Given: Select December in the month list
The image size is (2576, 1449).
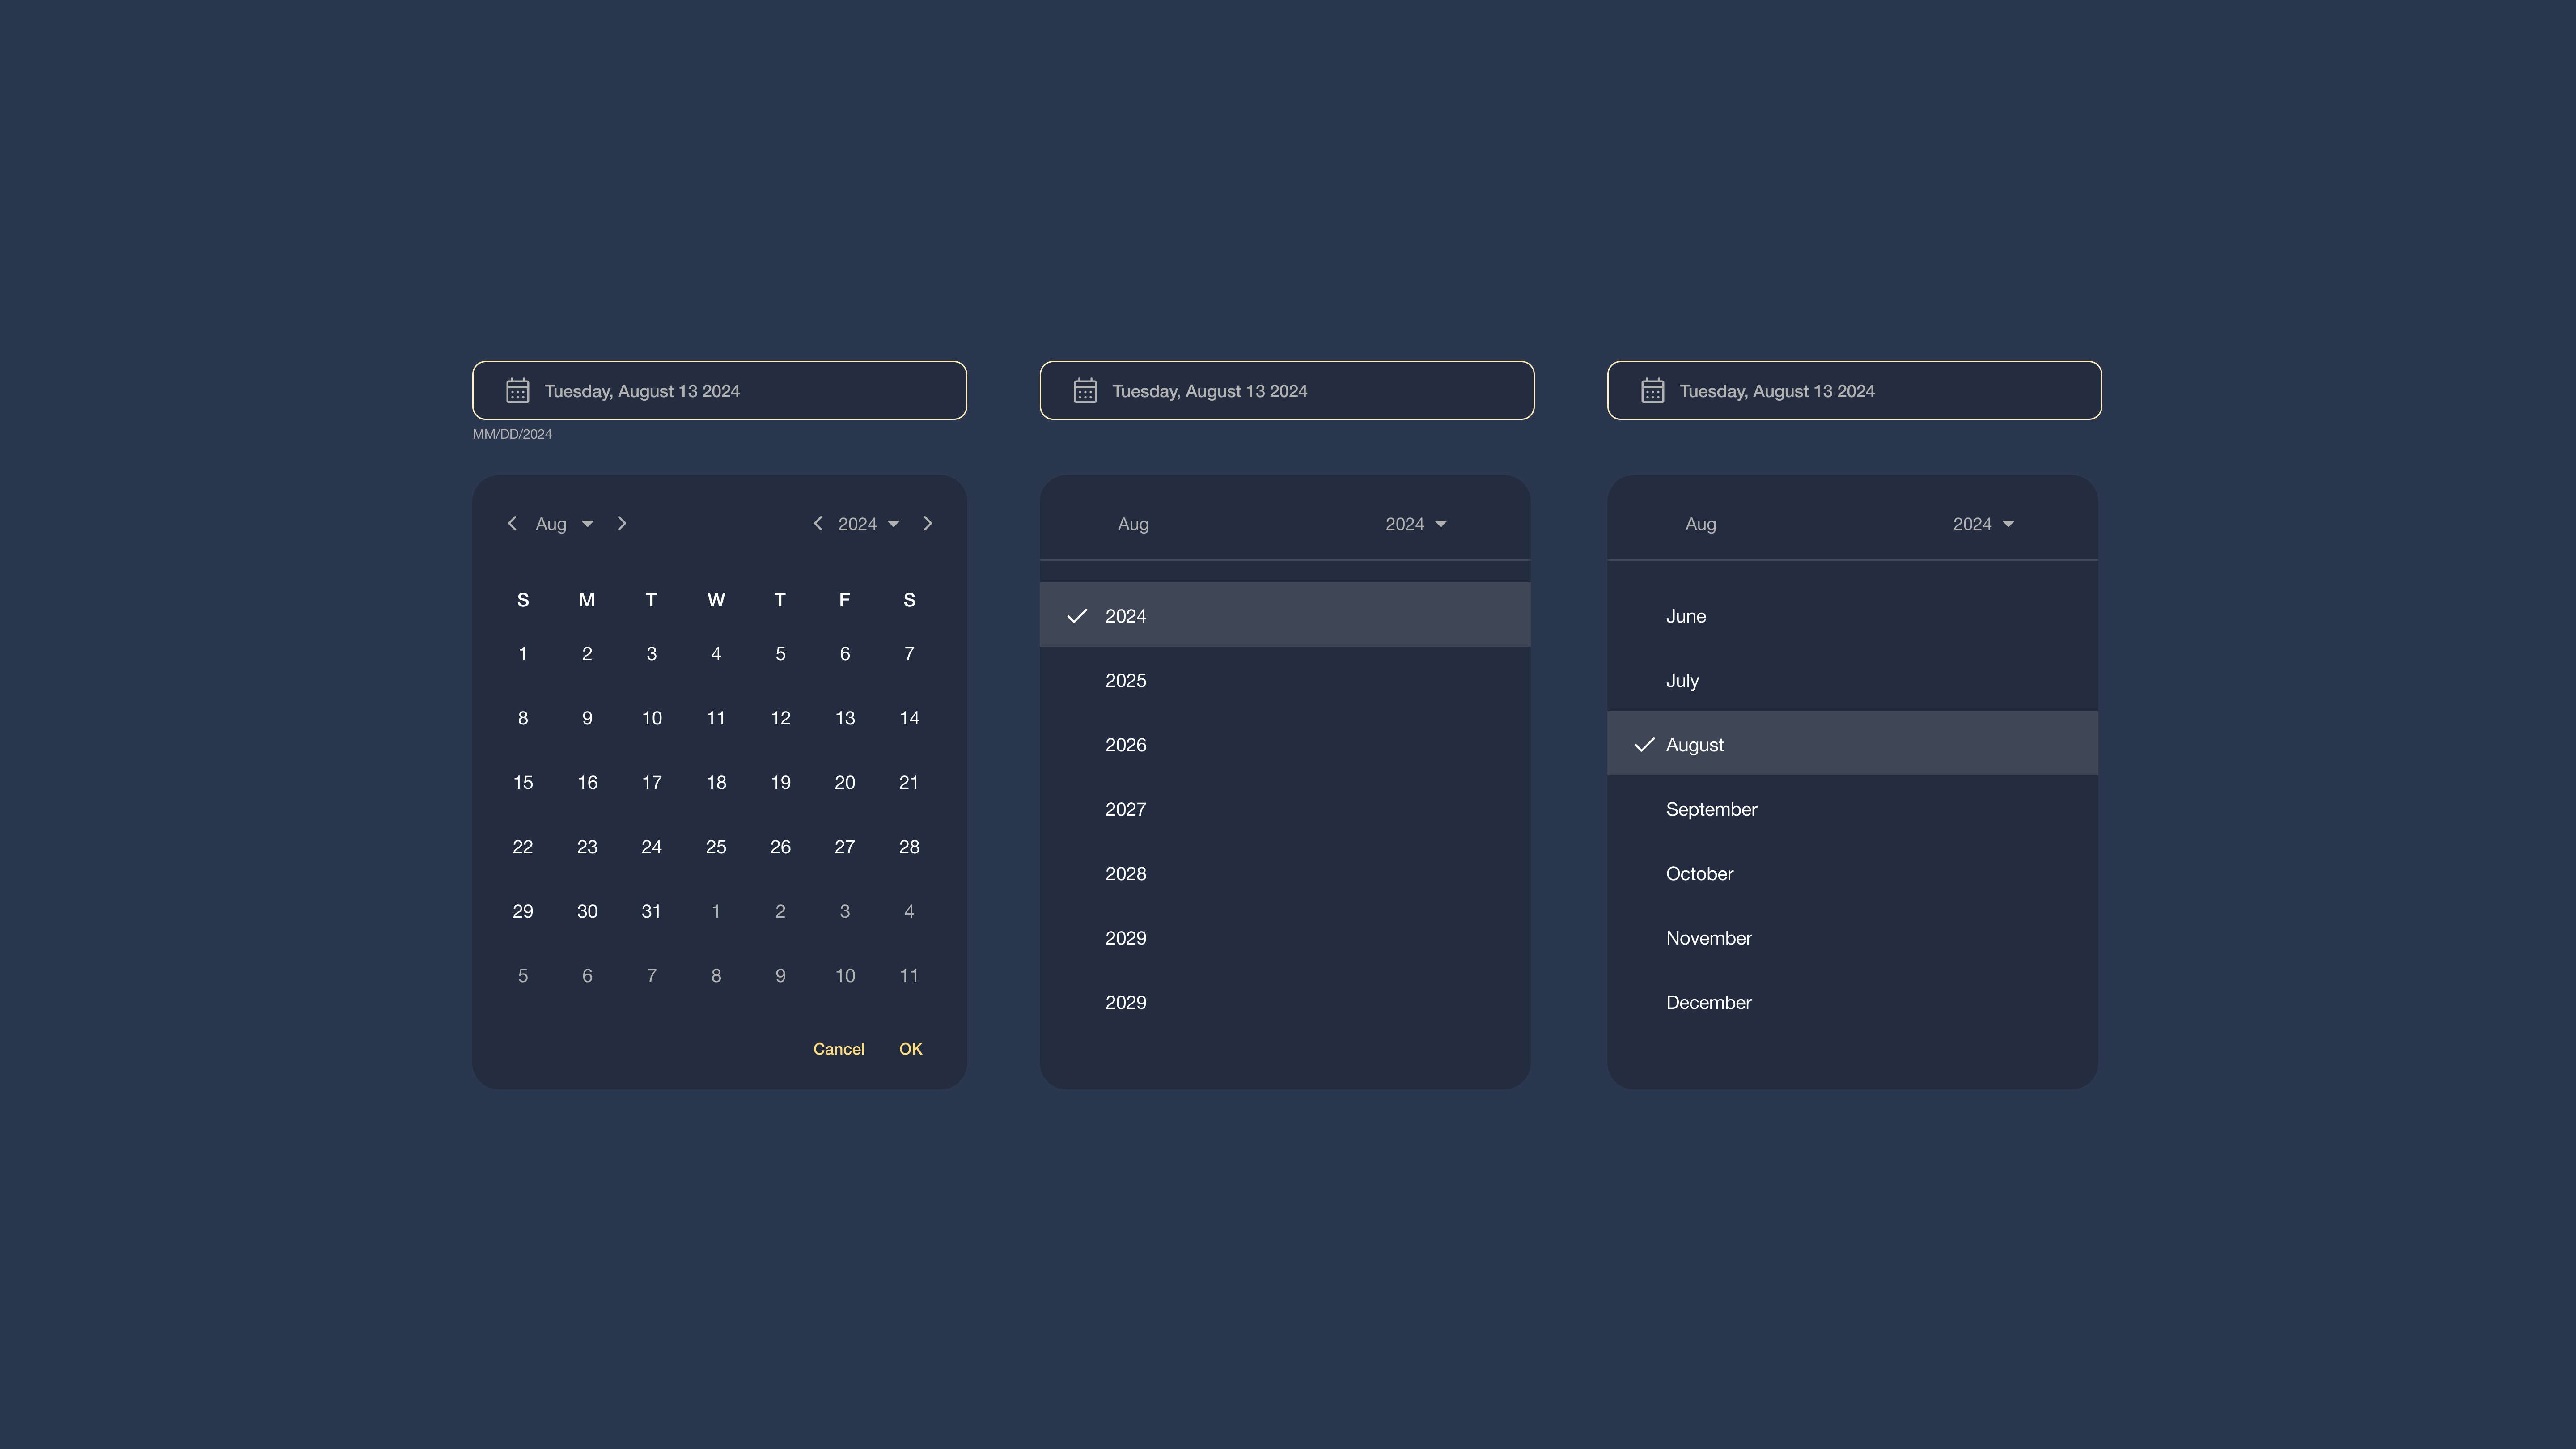Looking at the screenshot, I should (x=1852, y=1002).
